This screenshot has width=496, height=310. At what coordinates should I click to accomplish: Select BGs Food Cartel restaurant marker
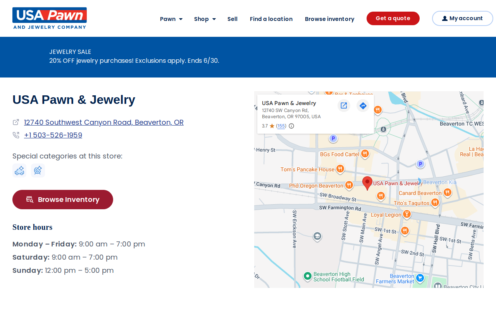[365, 154]
